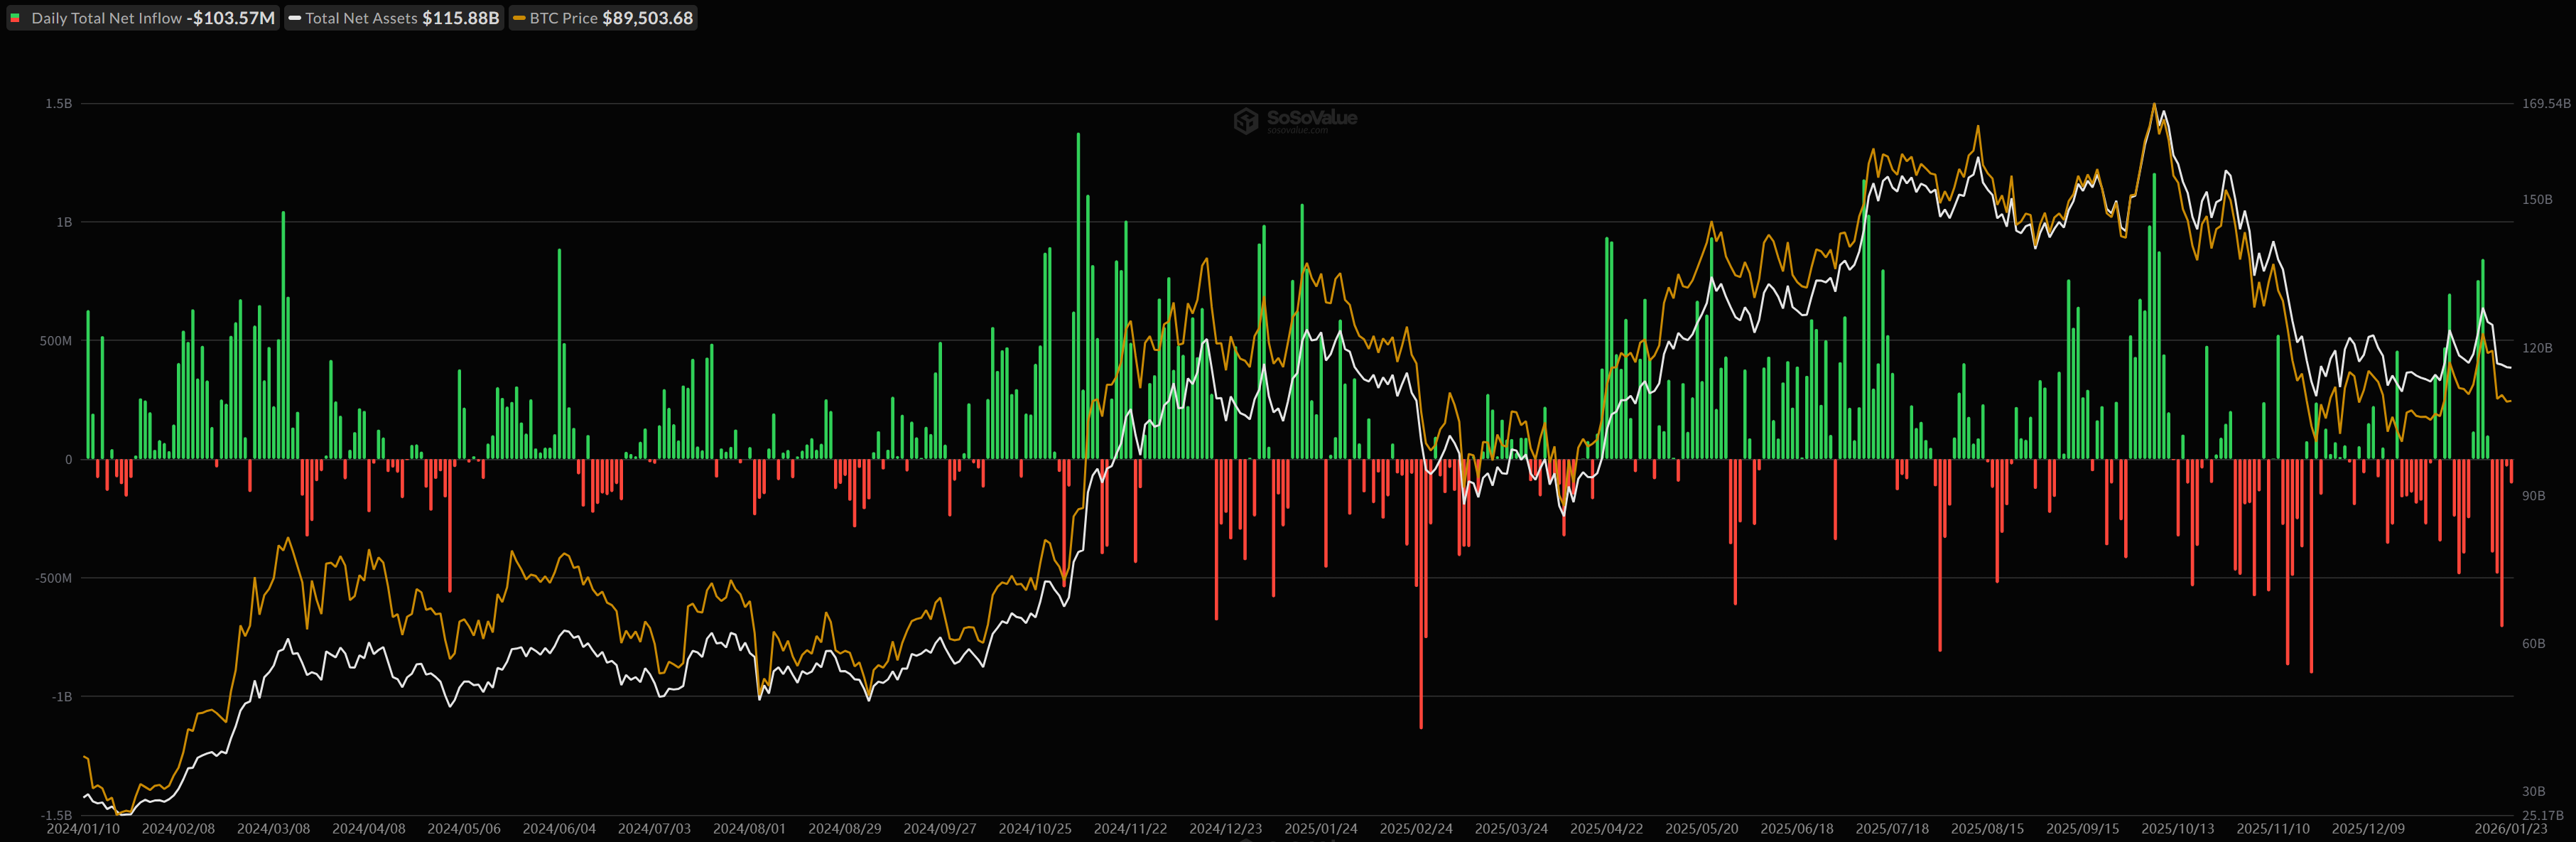This screenshot has width=2576, height=842.
Task: Click the 1.5B left axis label
Action: (59, 104)
